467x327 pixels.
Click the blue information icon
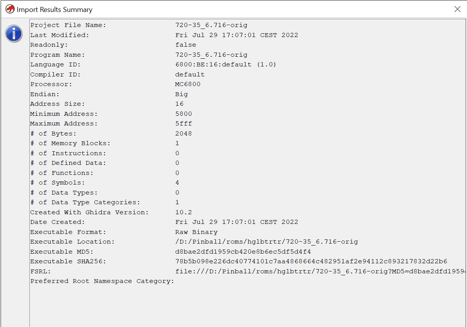[14, 34]
